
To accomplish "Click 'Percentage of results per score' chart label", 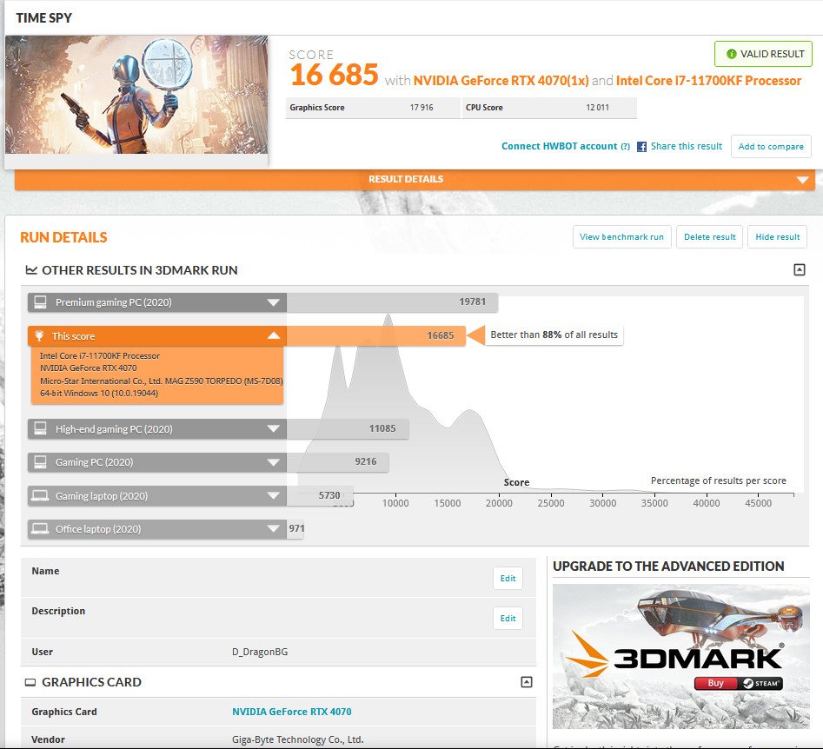I will pos(719,481).
